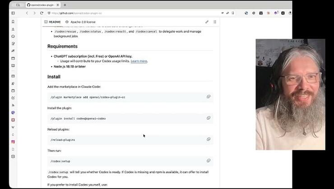The height and width of the screenshot is (189, 334).
Task: Click the Node.js 18.18 or later text
Action: (70, 67)
